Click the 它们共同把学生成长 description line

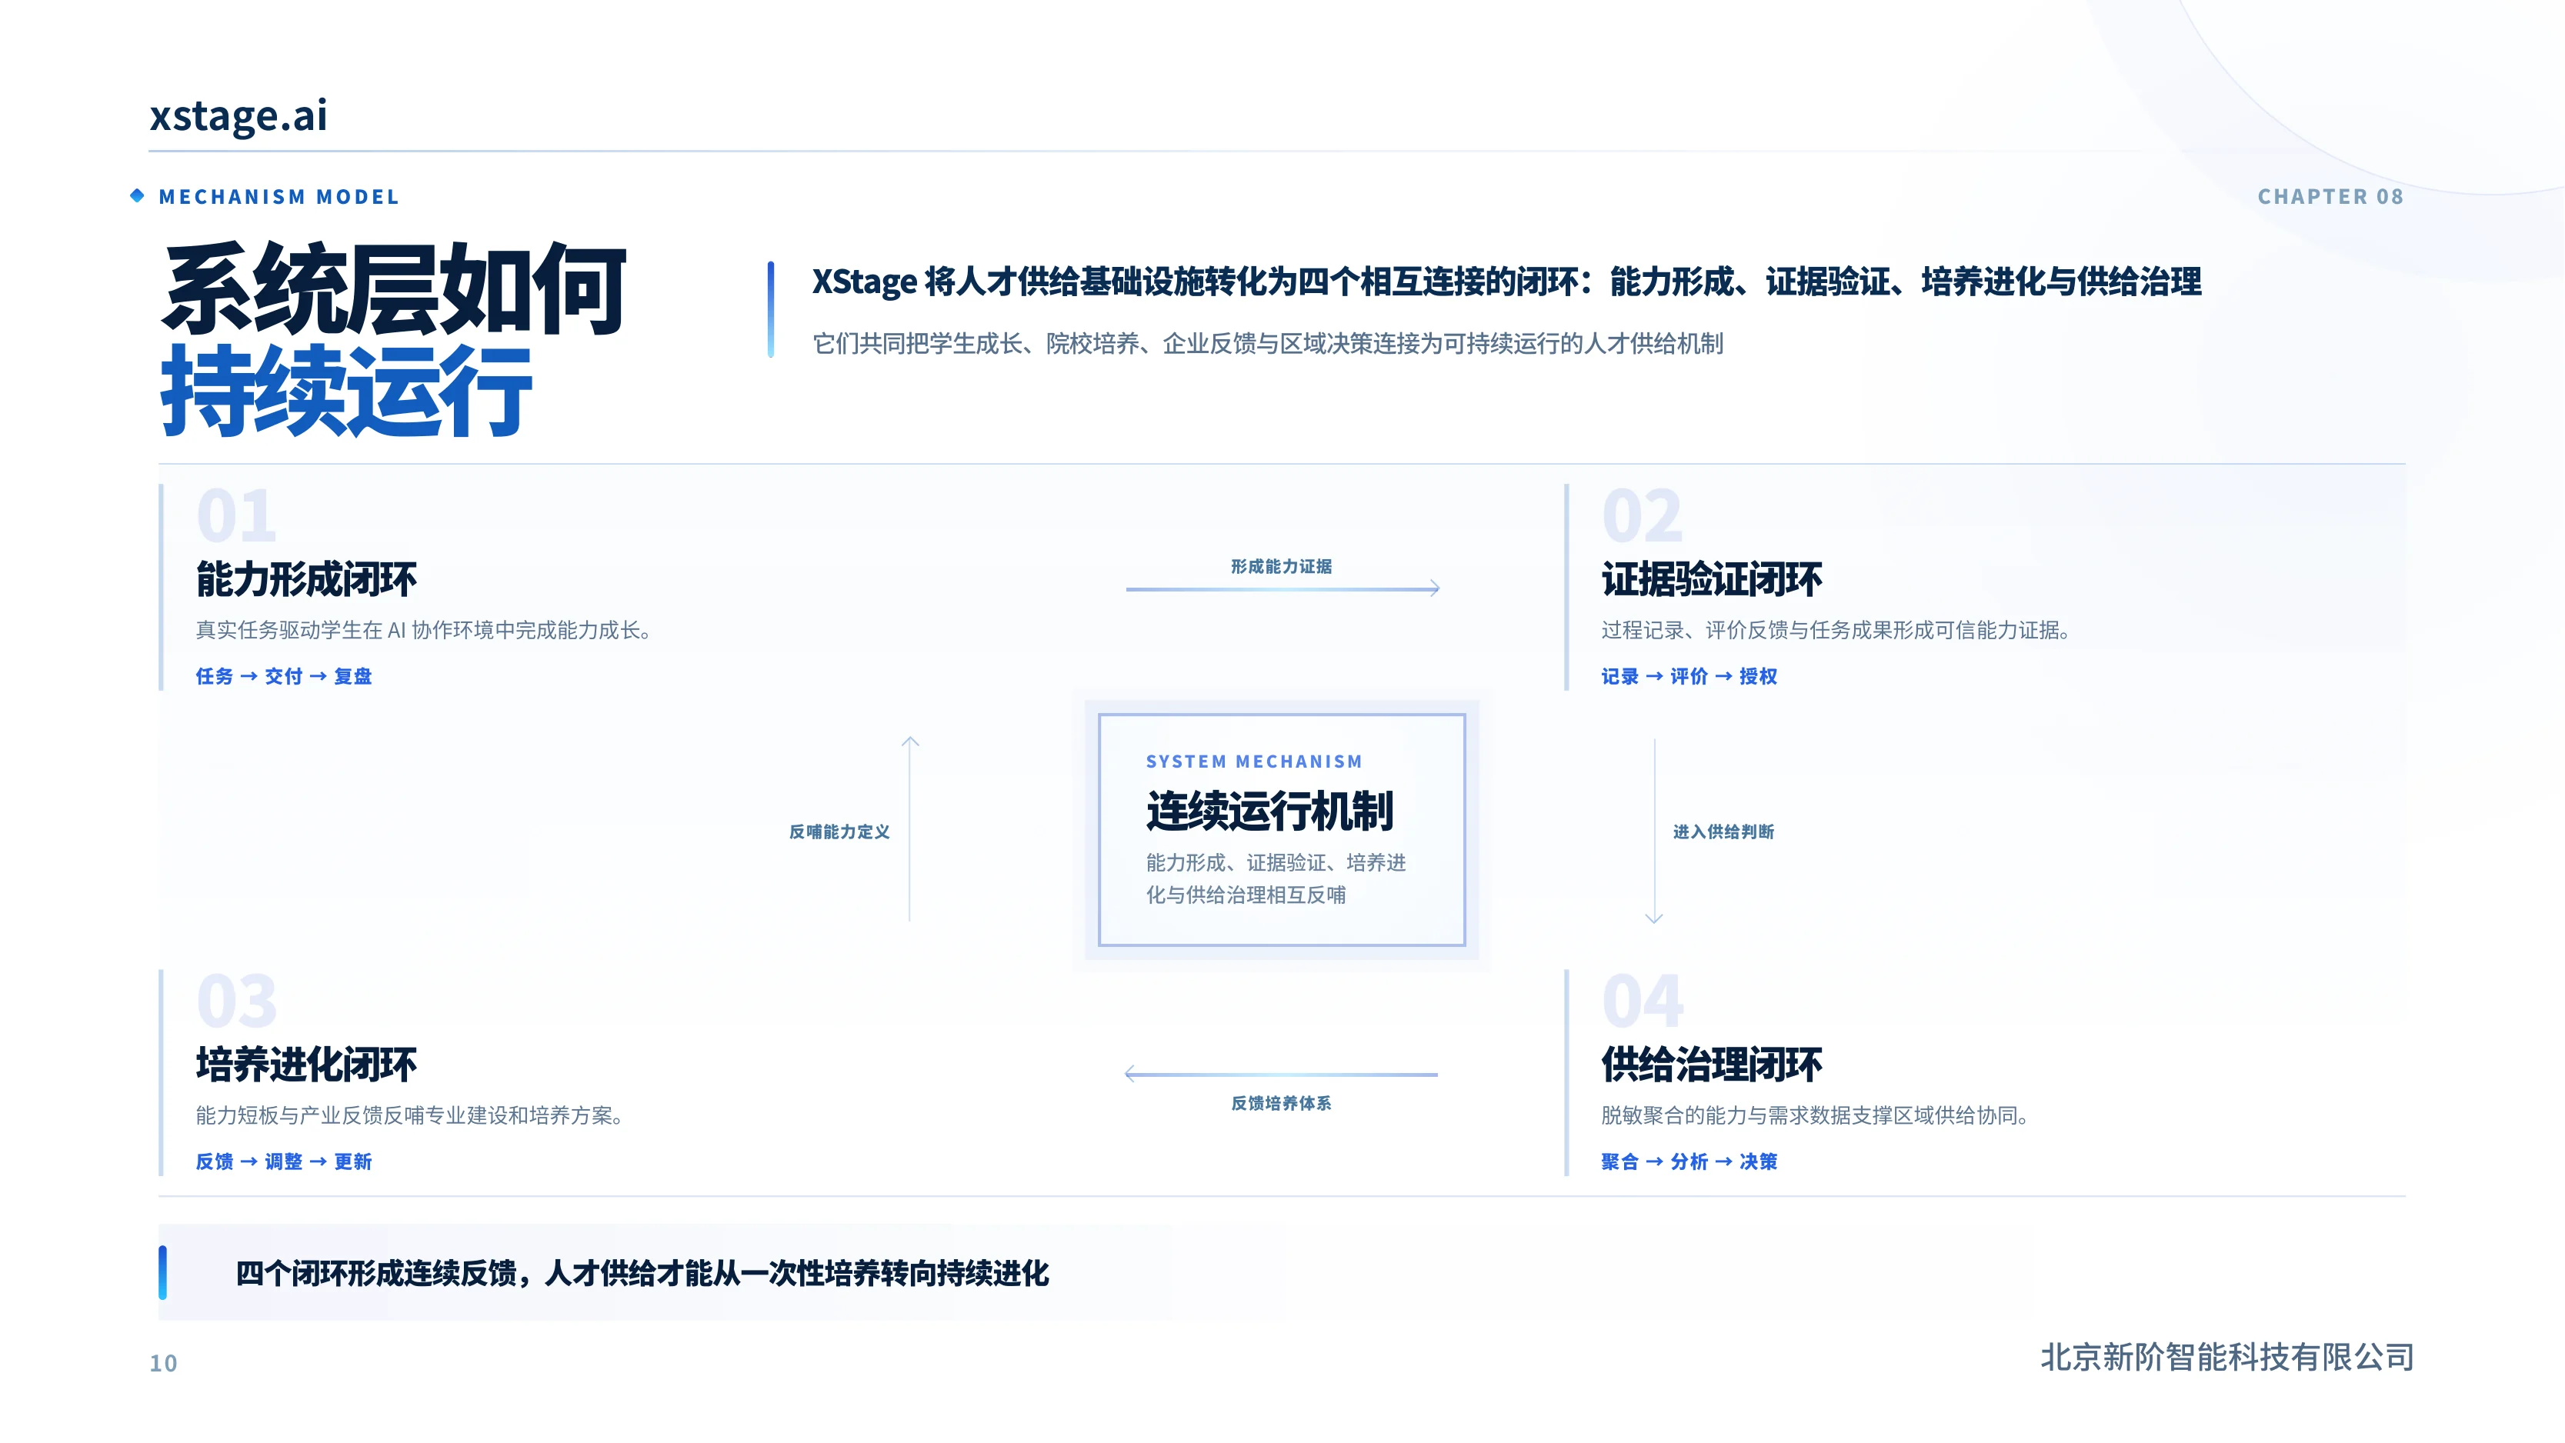1268,344
